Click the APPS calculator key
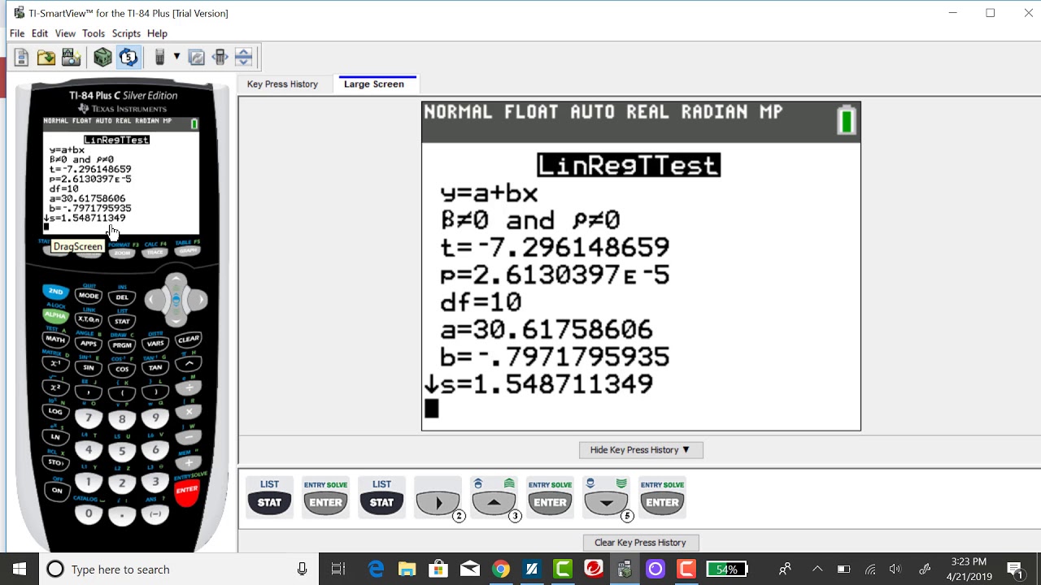This screenshot has width=1041, height=585. pyautogui.click(x=89, y=344)
